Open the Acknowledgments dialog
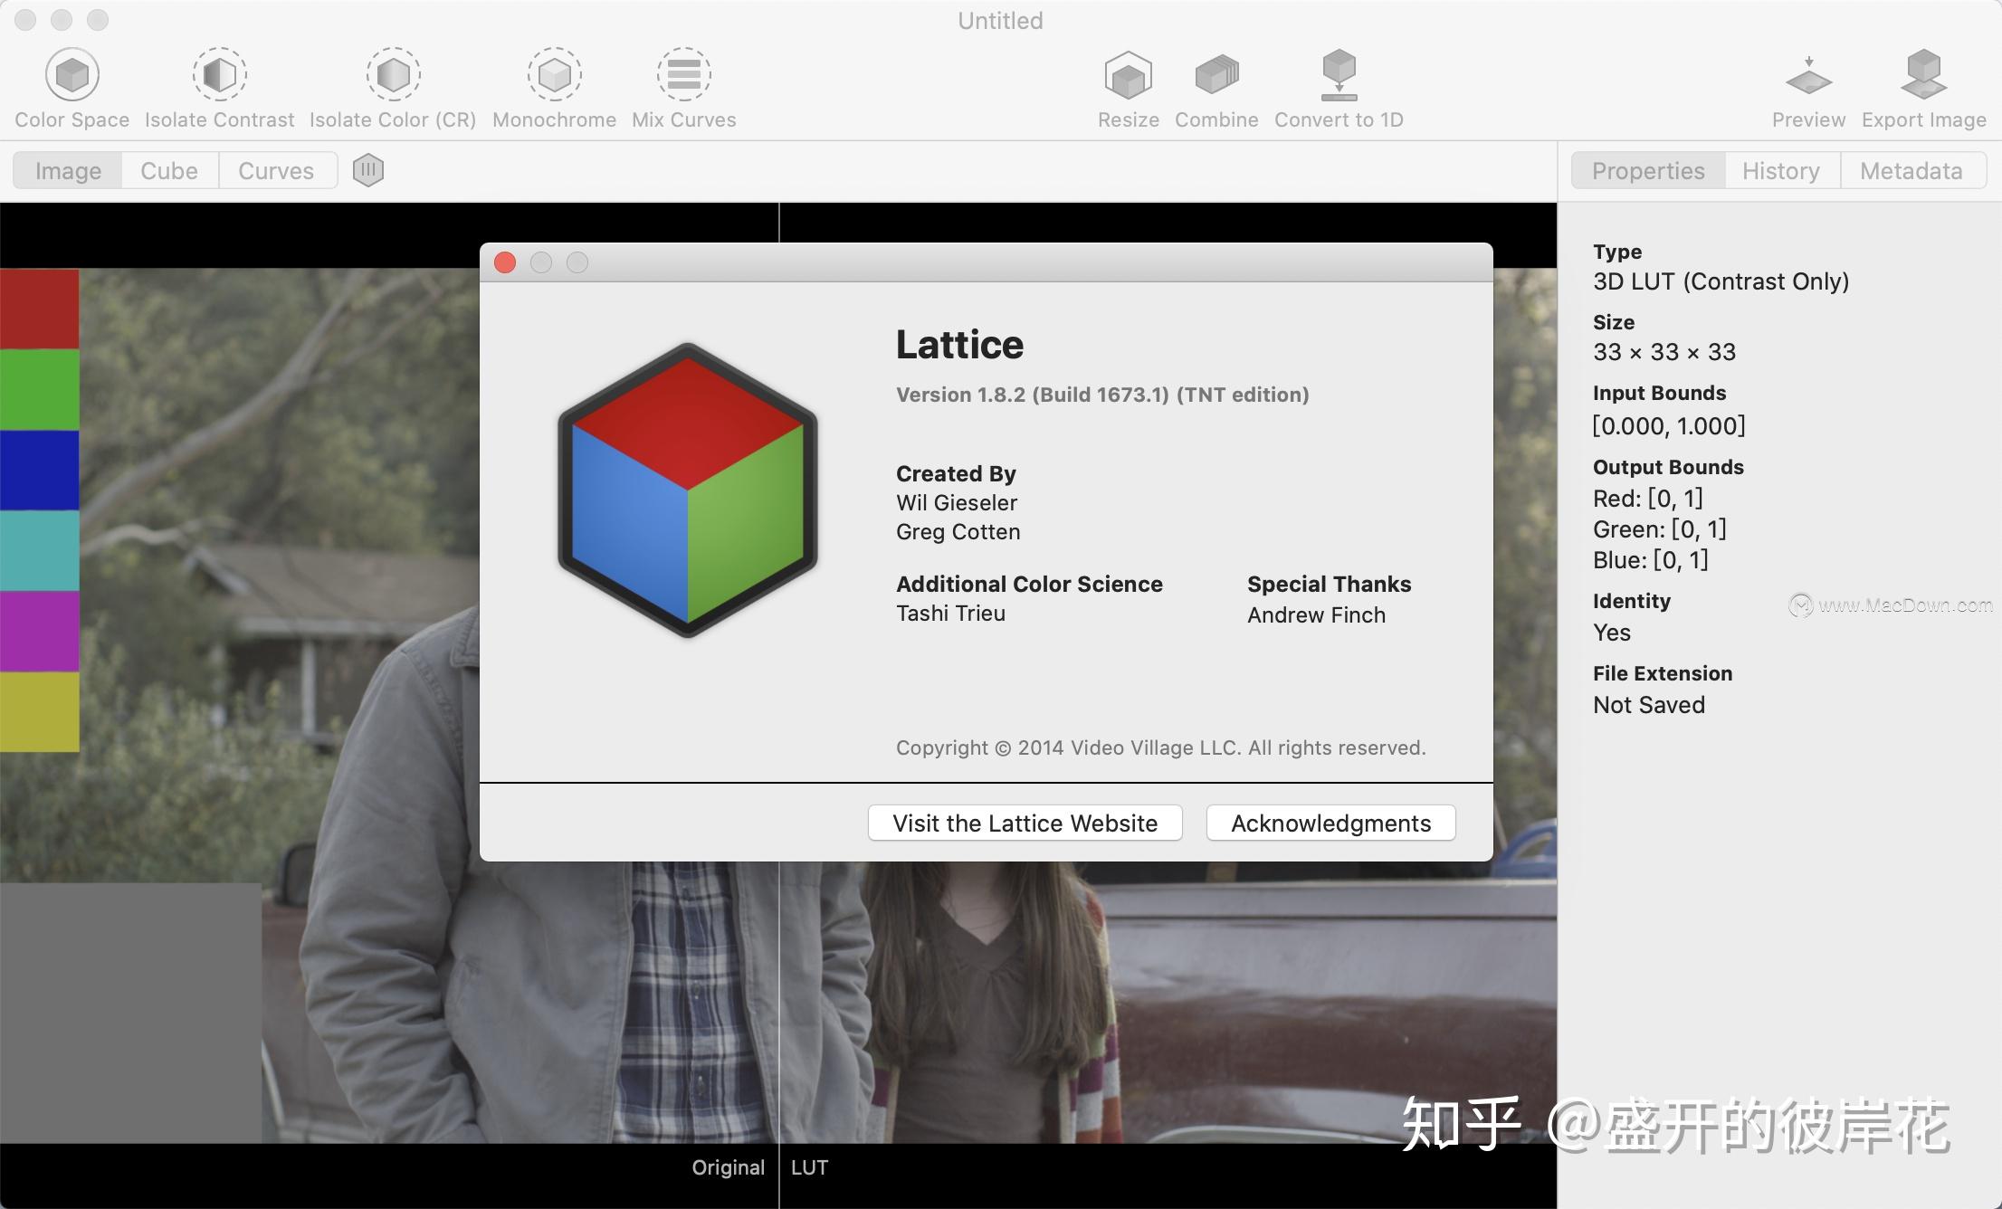 [x=1330, y=823]
